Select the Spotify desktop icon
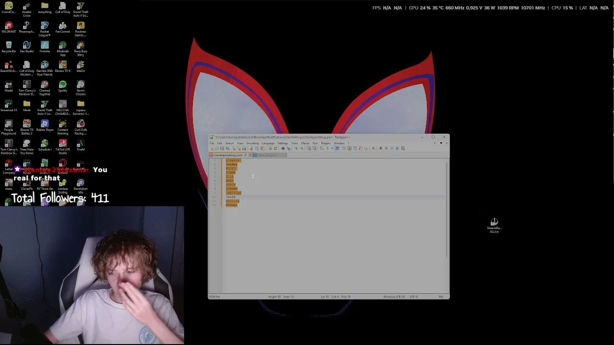This screenshot has width=614, height=345. tap(62, 87)
